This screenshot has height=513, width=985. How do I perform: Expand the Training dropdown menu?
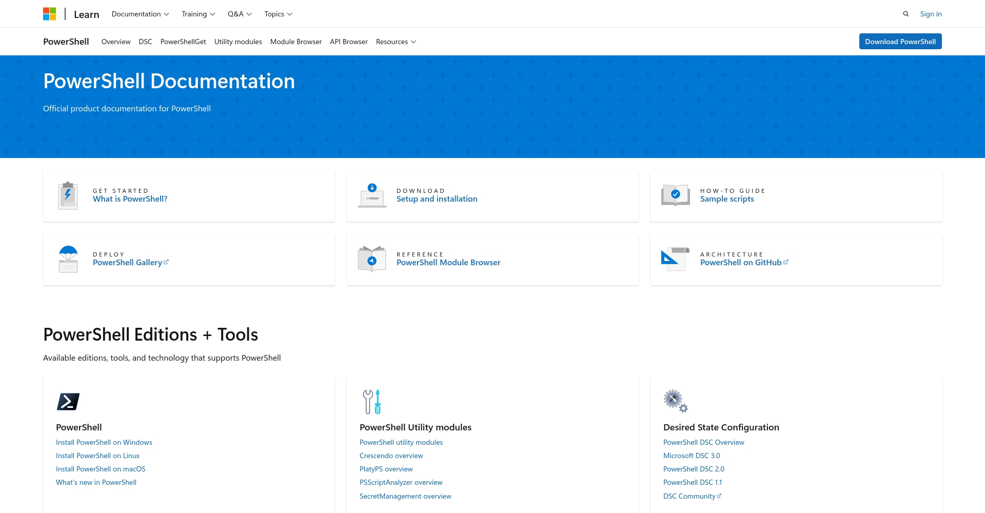click(x=199, y=14)
